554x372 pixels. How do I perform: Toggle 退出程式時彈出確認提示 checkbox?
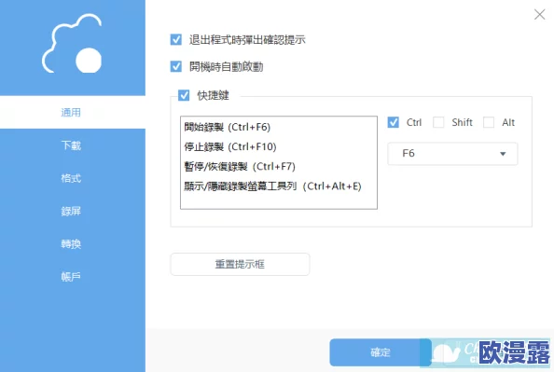click(176, 39)
